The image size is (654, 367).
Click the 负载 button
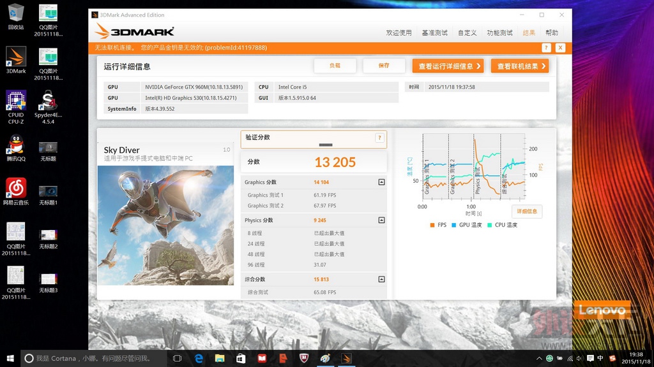click(x=335, y=66)
